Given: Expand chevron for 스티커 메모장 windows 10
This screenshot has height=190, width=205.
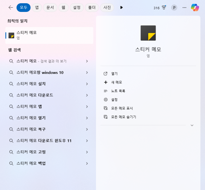Looking at the screenshot, I should 87,73.
